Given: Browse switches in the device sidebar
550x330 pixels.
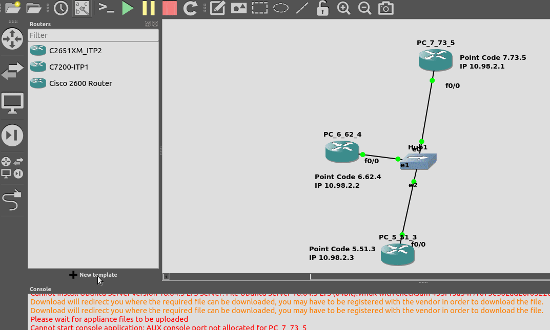Looking at the screenshot, I should coord(12,71).
